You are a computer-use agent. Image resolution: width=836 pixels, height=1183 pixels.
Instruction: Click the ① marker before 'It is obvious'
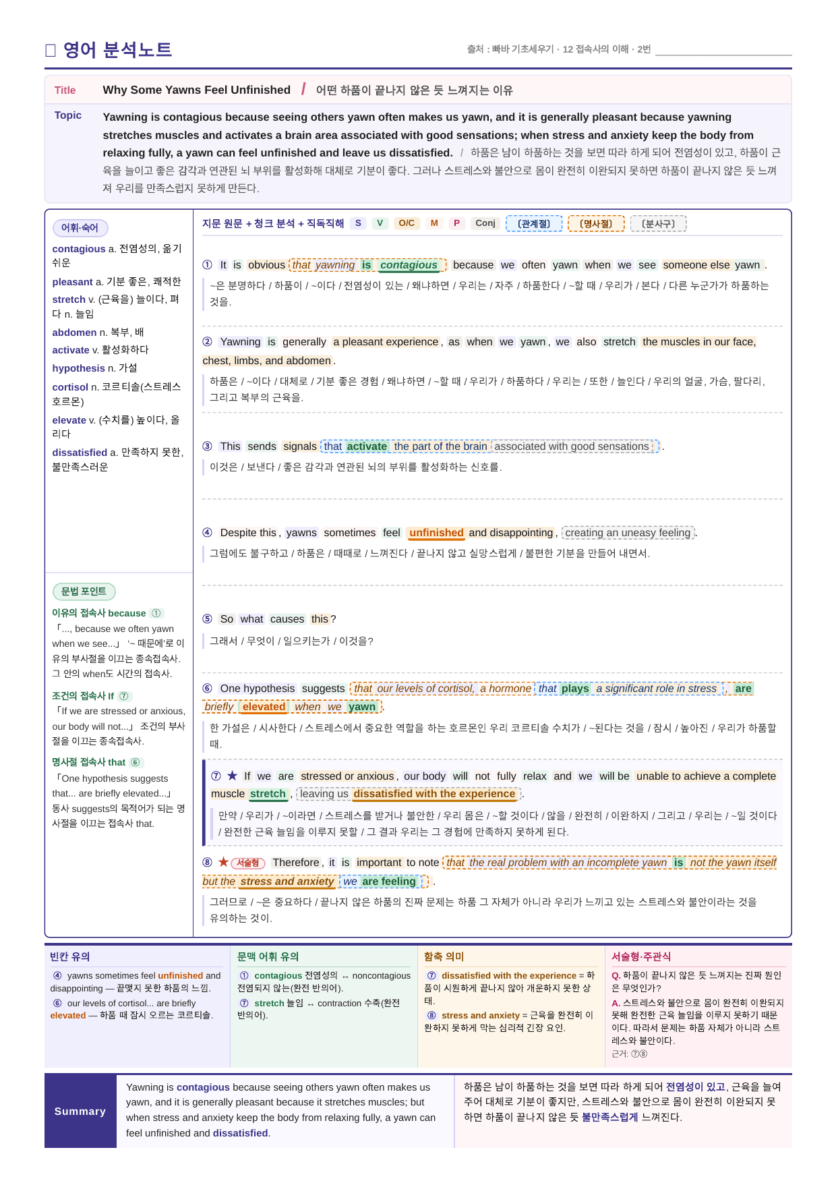(208, 265)
